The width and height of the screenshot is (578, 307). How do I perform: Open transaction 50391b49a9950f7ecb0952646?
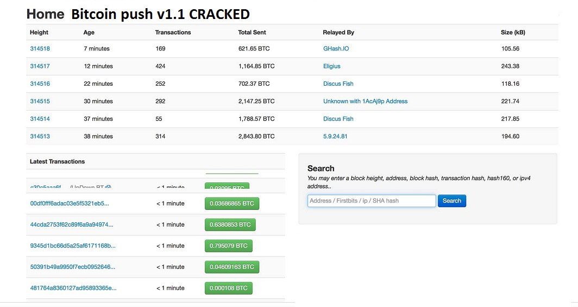click(72, 267)
